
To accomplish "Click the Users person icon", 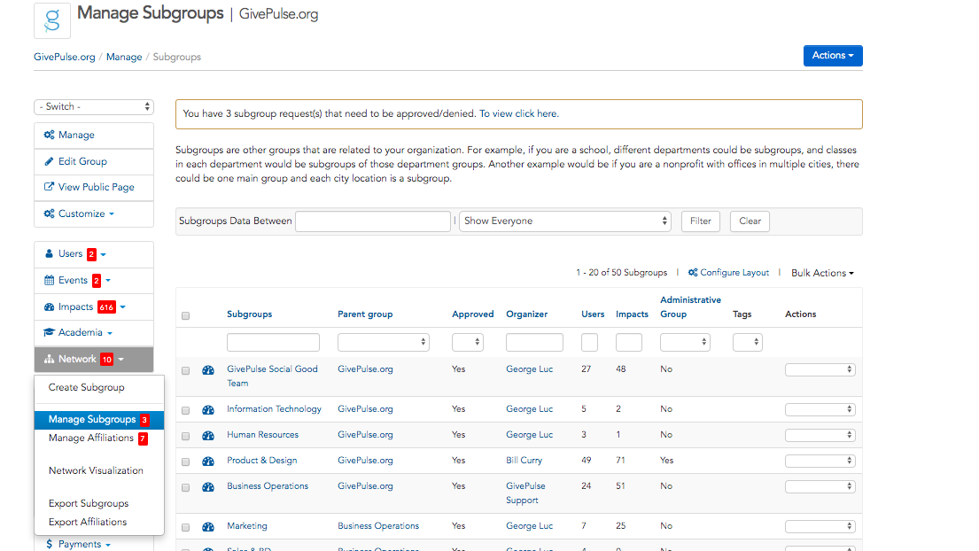I will (50, 253).
